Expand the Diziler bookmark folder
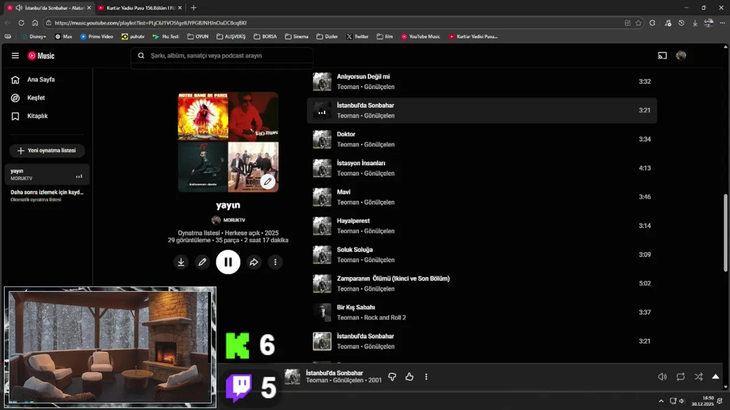The height and width of the screenshot is (410, 730). [x=327, y=36]
